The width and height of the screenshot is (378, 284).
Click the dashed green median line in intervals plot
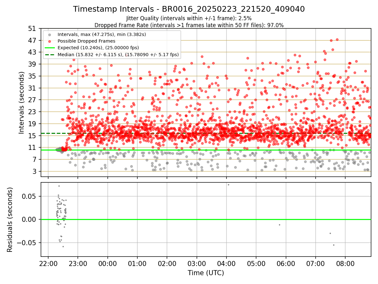[x=206, y=133]
